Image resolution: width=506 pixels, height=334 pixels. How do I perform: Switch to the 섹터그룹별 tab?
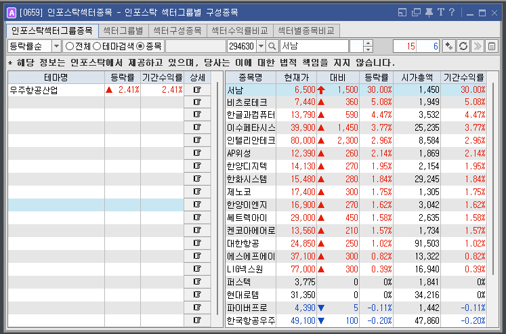pos(123,30)
